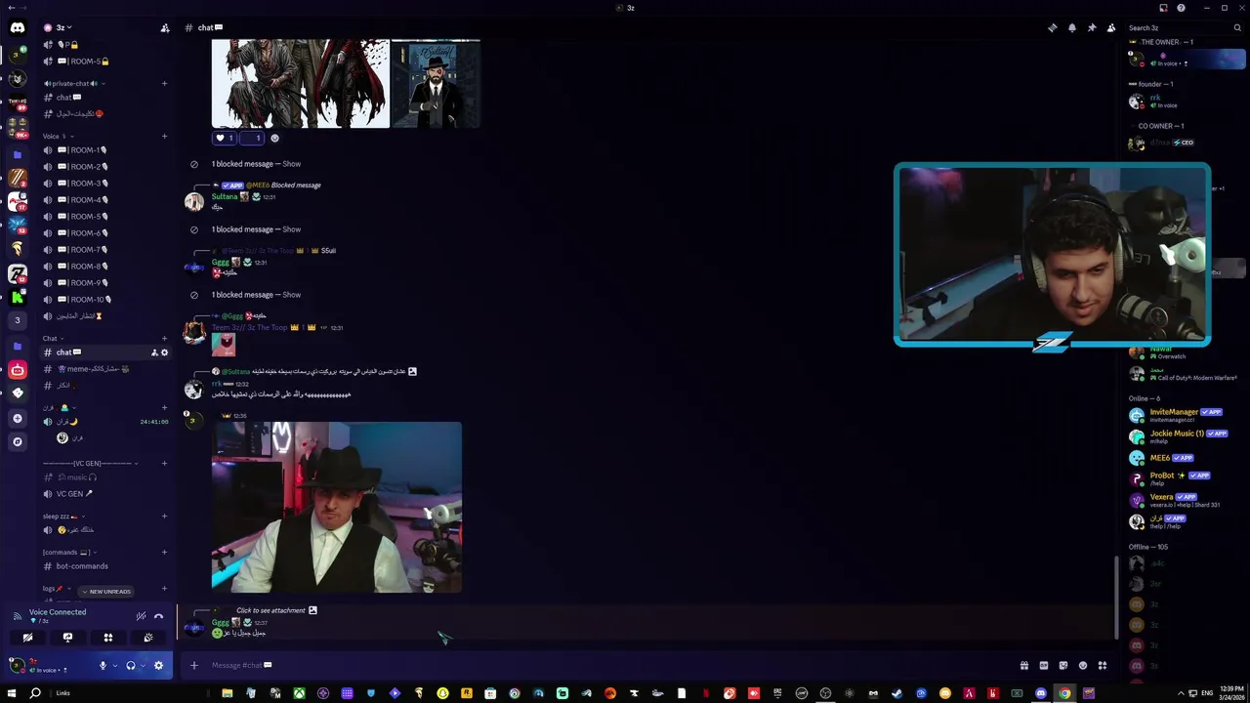Open the emoji picker
Screen dimensions: 1250x703
tap(1083, 665)
